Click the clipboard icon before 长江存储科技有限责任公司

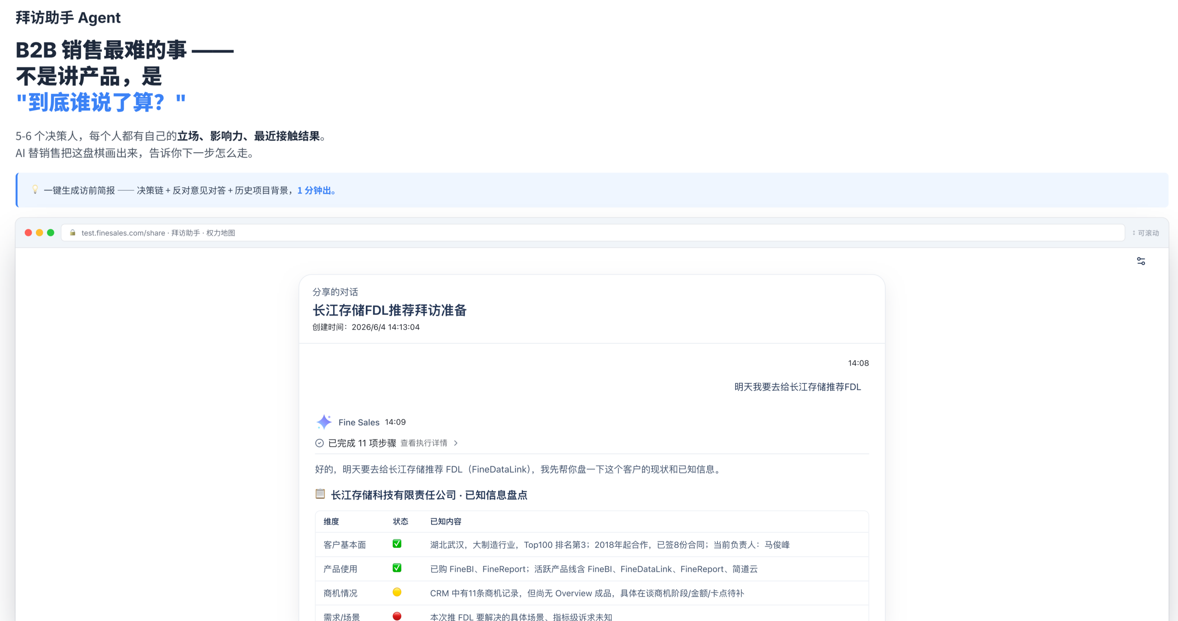click(x=320, y=494)
